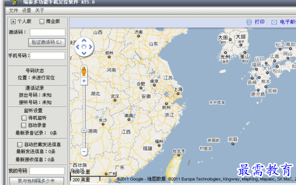Click the 最新发送信息：0条 text
This screenshot has height=185, width=296.
(36, 151)
